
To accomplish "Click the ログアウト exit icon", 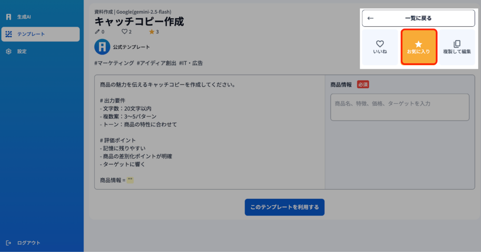I will (x=8, y=243).
